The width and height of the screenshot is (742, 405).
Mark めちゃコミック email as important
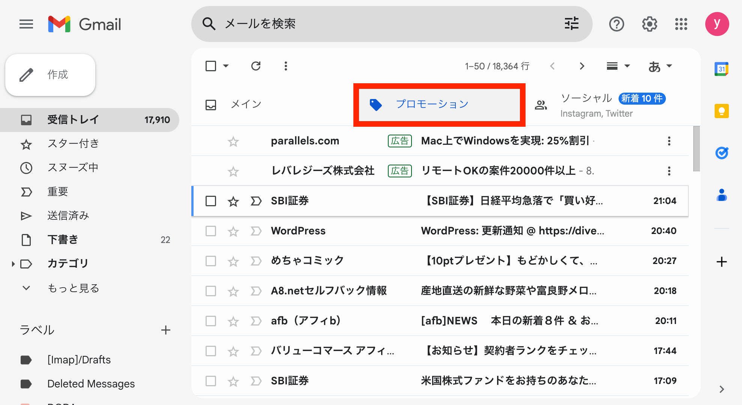pos(256,261)
